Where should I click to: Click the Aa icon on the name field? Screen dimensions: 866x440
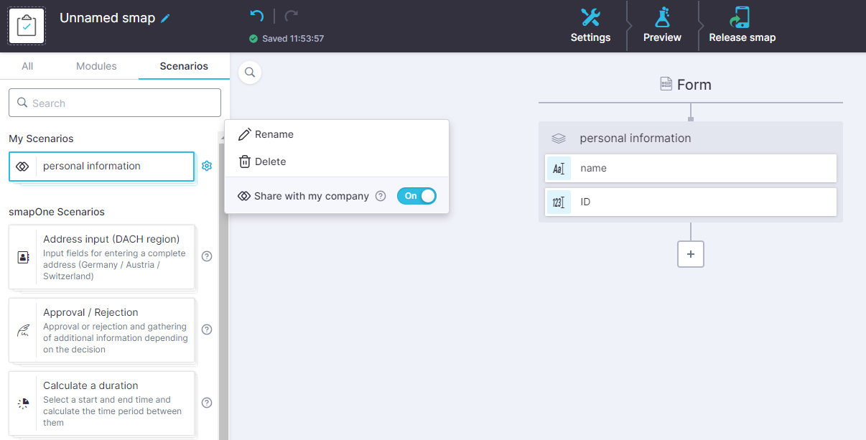pos(559,169)
